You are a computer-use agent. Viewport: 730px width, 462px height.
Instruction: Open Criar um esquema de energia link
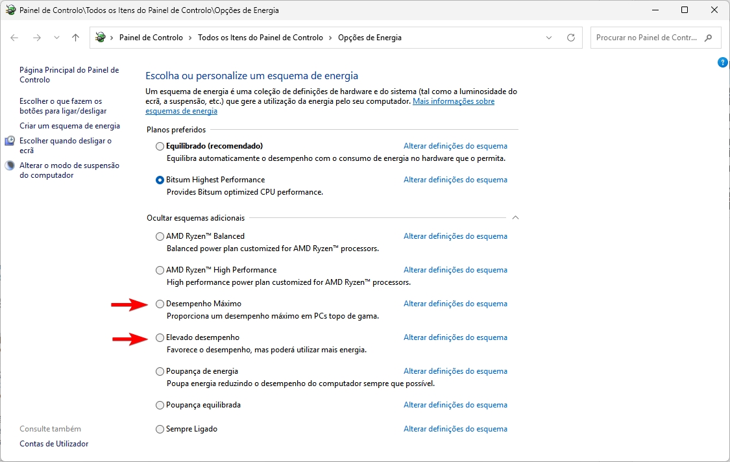69,126
